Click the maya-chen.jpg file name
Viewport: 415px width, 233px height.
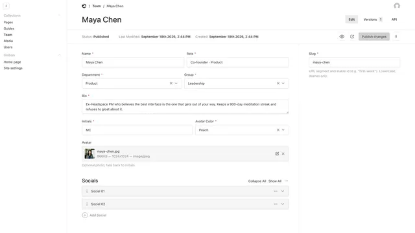pos(108,151)
